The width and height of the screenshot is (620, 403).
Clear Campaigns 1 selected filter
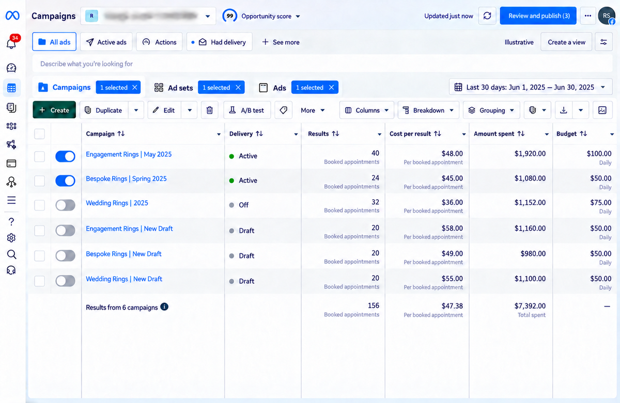[x=135, y=88]
